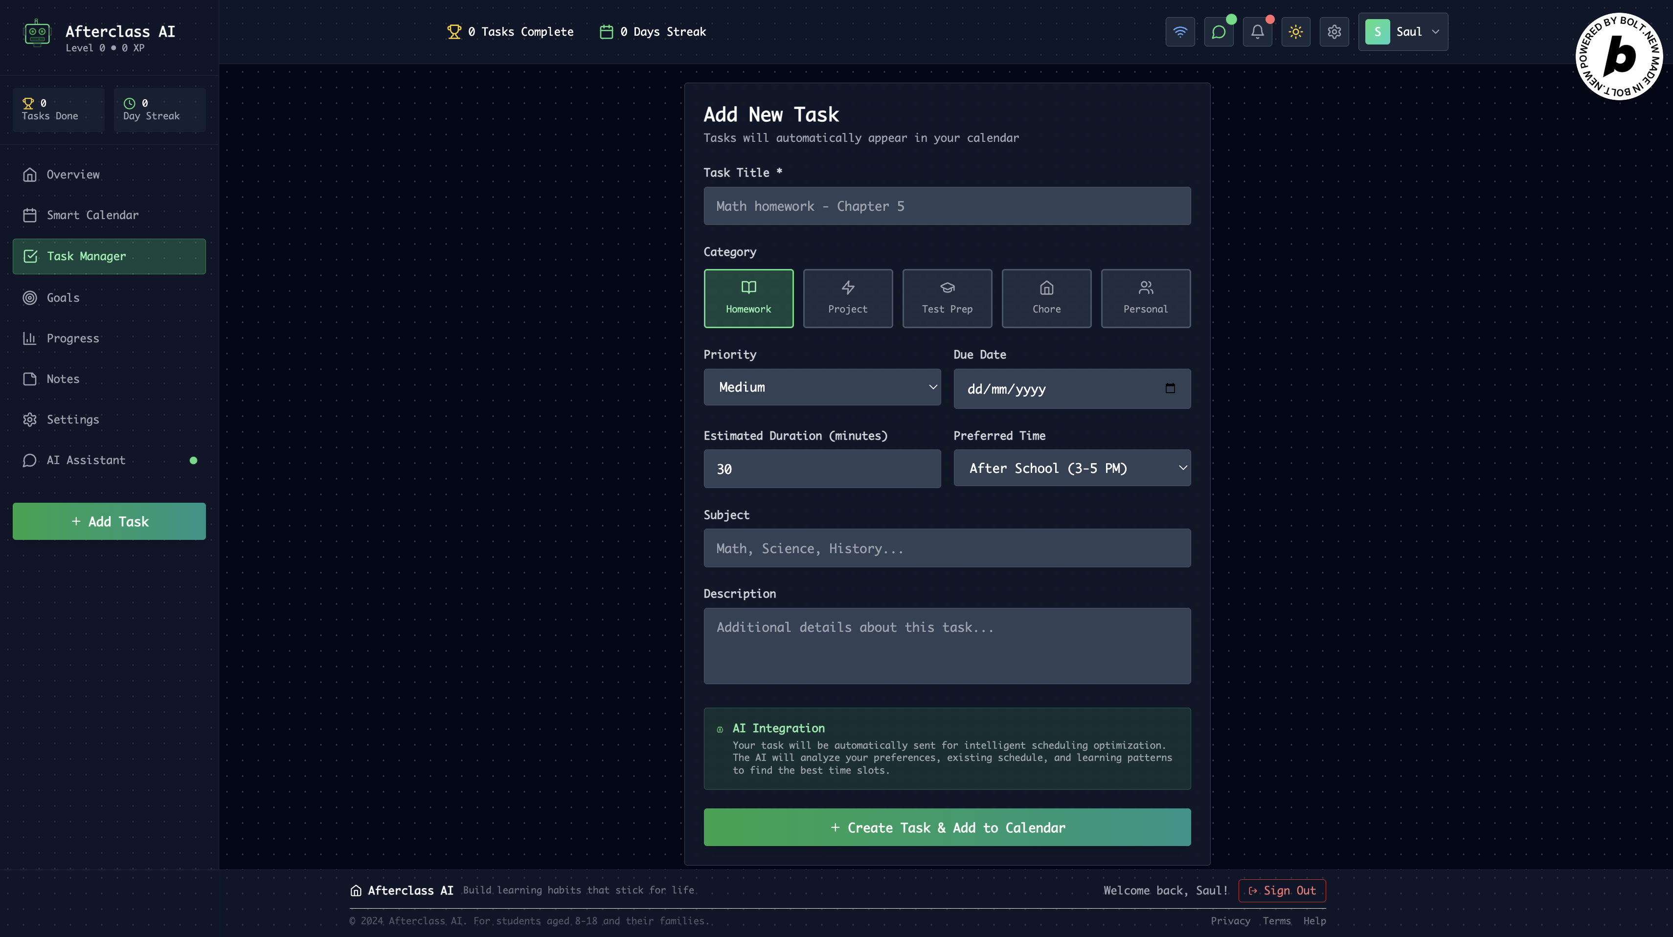Click the Bolt.new badge icon
The height and width of the screenshot is (937, 1673).
coord(1618,57)
